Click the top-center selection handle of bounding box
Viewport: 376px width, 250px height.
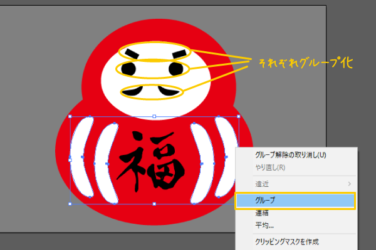[154, 116]
